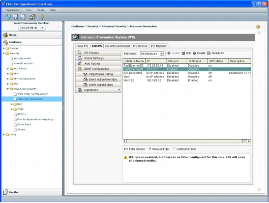Switch to the Security Dashboard tab
The image size is (269, 203).
tap(117, 46)
